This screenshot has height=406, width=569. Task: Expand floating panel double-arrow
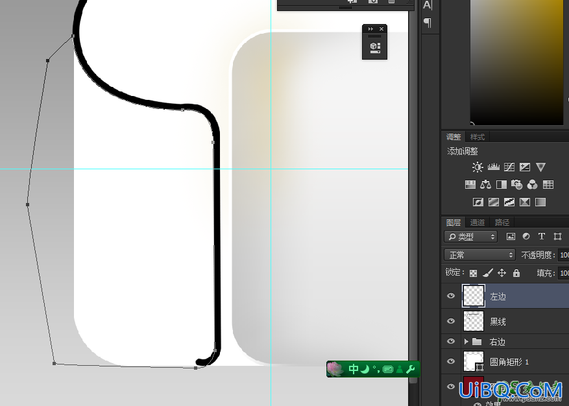(x=370, y=29)
